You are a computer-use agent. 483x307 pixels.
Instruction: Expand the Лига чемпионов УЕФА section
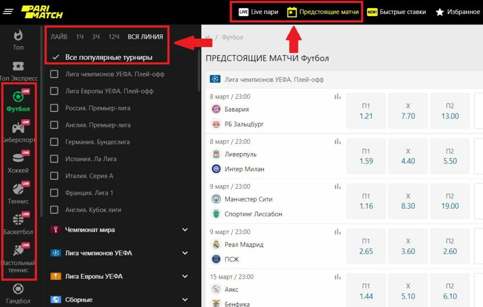[x=185, y=253]
